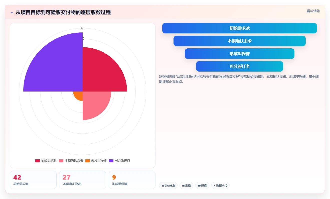The width and height of the screenshot is (330, 199).
Task: Click the 表格 tag
Action: click(186, 186)
